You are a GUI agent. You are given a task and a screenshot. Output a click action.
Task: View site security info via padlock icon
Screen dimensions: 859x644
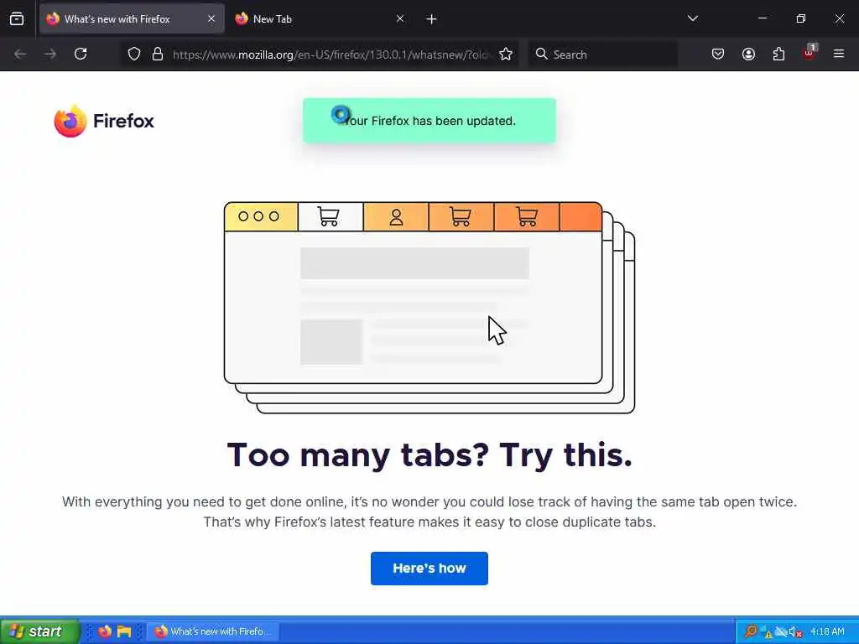tap(158, 55)
